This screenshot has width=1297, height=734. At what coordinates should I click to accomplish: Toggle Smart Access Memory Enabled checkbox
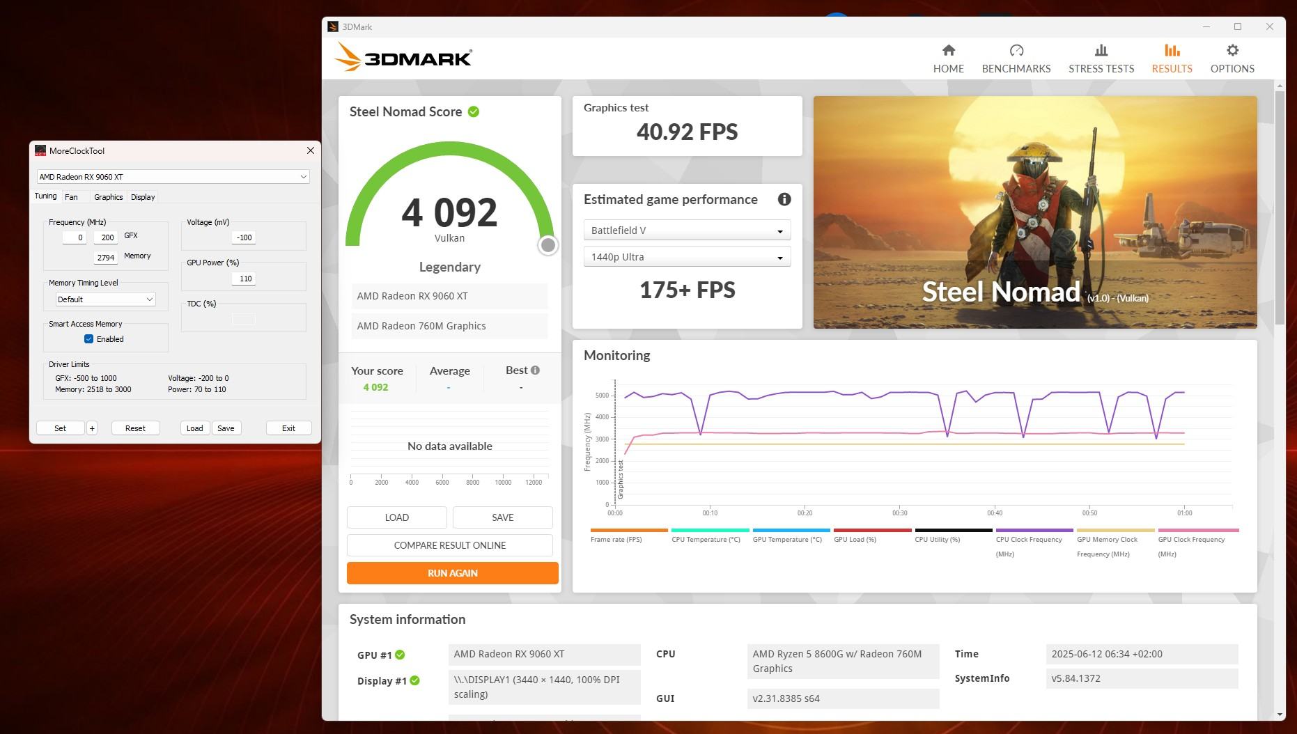point(88,339)
